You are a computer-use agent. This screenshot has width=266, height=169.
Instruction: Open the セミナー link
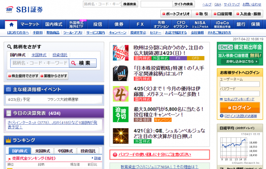coord(156,33)
